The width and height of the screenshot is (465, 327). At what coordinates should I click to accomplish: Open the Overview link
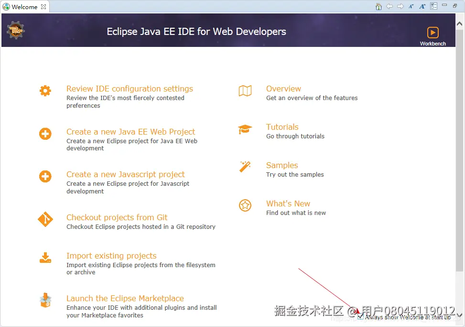pos(283,89)
